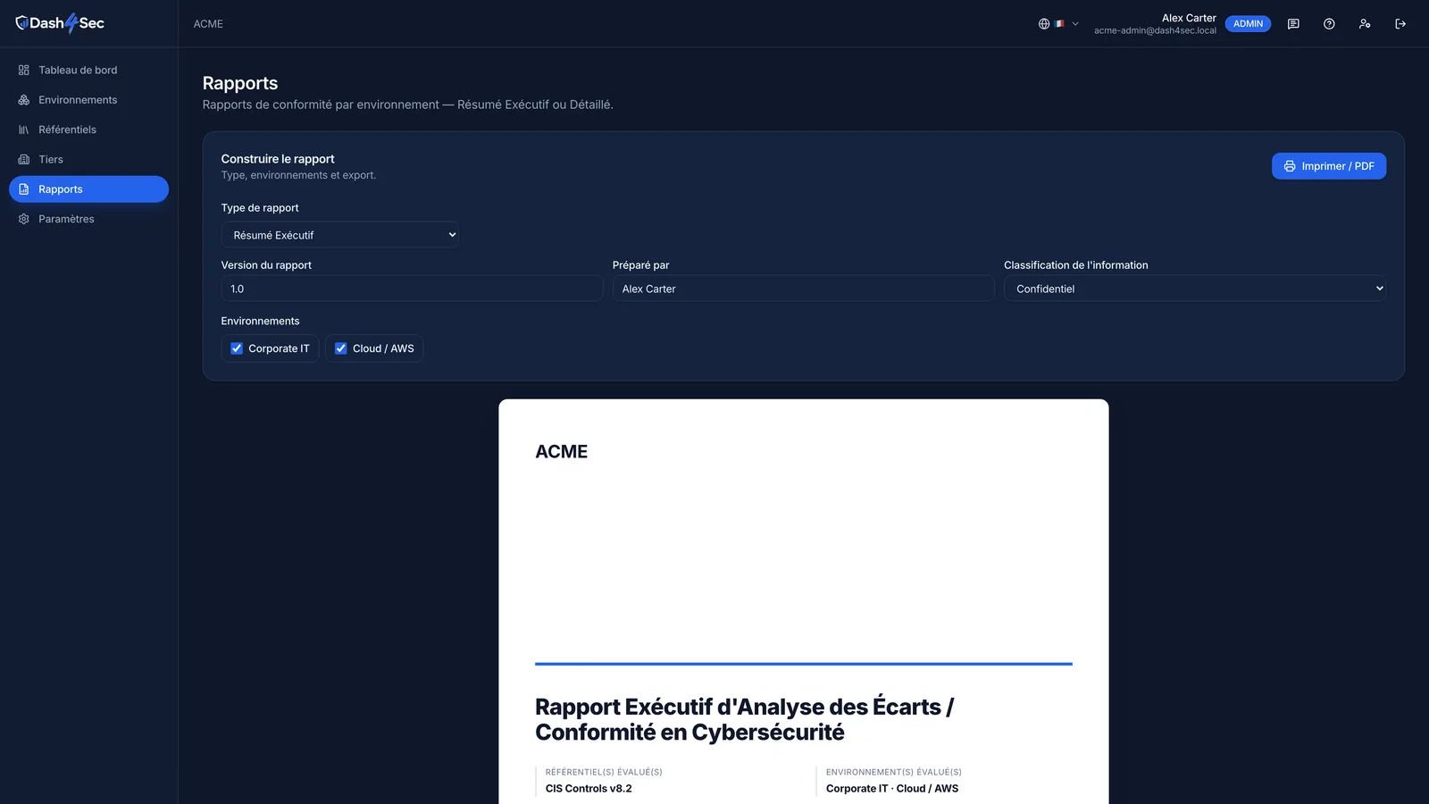Image resolution: width=1429 pixels, height=804 pixels.
Task: Click the globe language icon
Action: [1044, 24]
